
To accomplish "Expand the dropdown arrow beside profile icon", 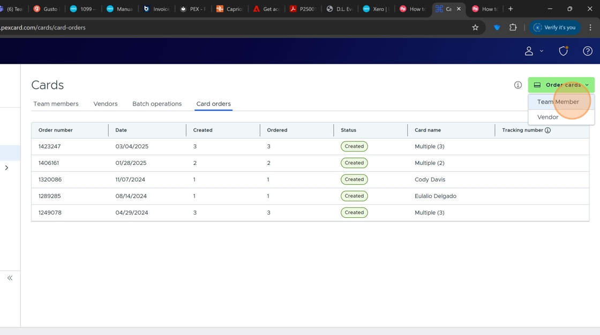I will tap(542, 51).
